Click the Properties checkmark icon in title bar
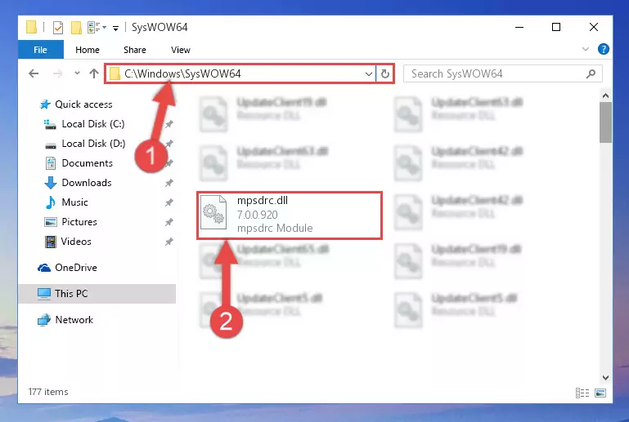 [x=58, y=28]
